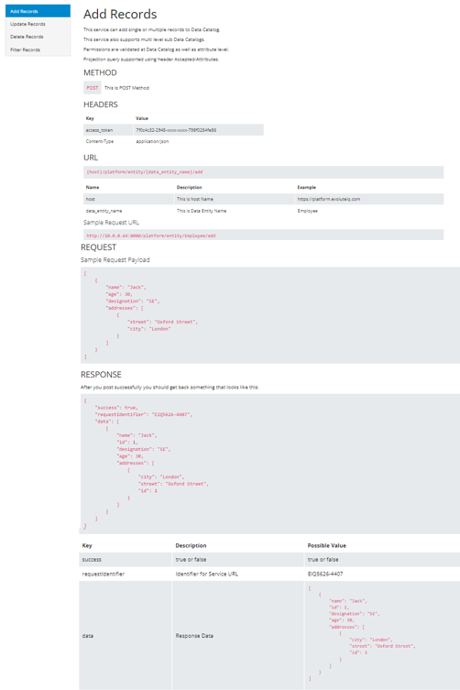This screenshot has height=690, width=460.
Task: Select the Response Data description cell
Action: [238, 635]
